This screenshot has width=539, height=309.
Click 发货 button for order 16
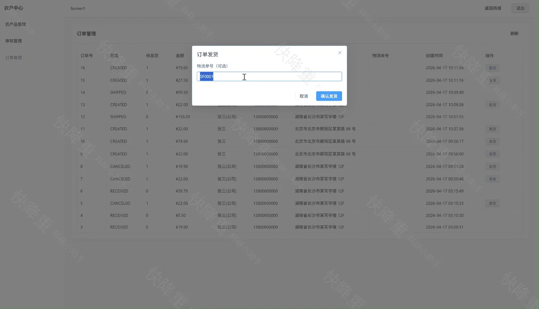tap(492, 68)
